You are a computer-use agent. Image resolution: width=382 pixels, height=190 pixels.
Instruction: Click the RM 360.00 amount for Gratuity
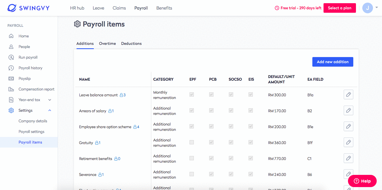(277, 143)
